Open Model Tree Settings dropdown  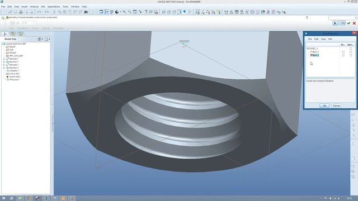[x=40, y=39]
